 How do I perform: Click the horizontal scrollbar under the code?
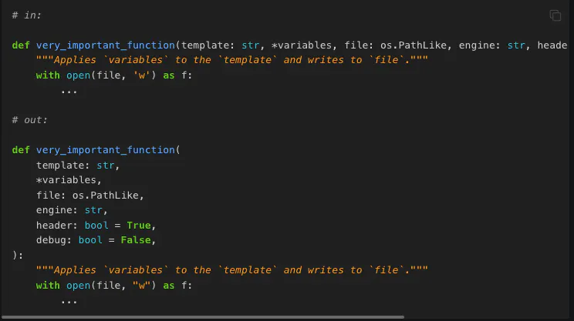(203, 317)
